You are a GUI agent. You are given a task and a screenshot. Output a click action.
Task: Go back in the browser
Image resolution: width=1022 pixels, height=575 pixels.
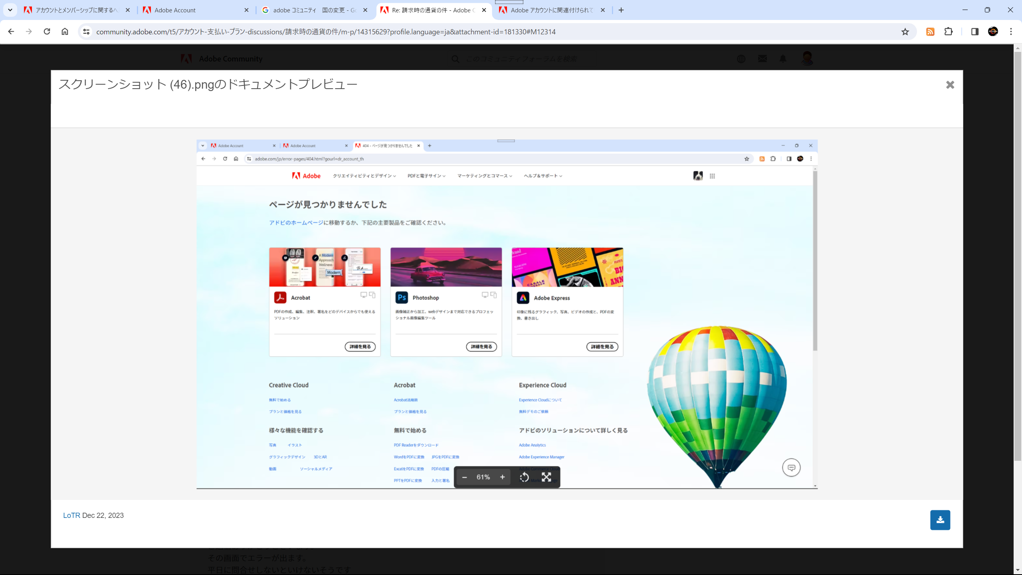tap(11, 32)
